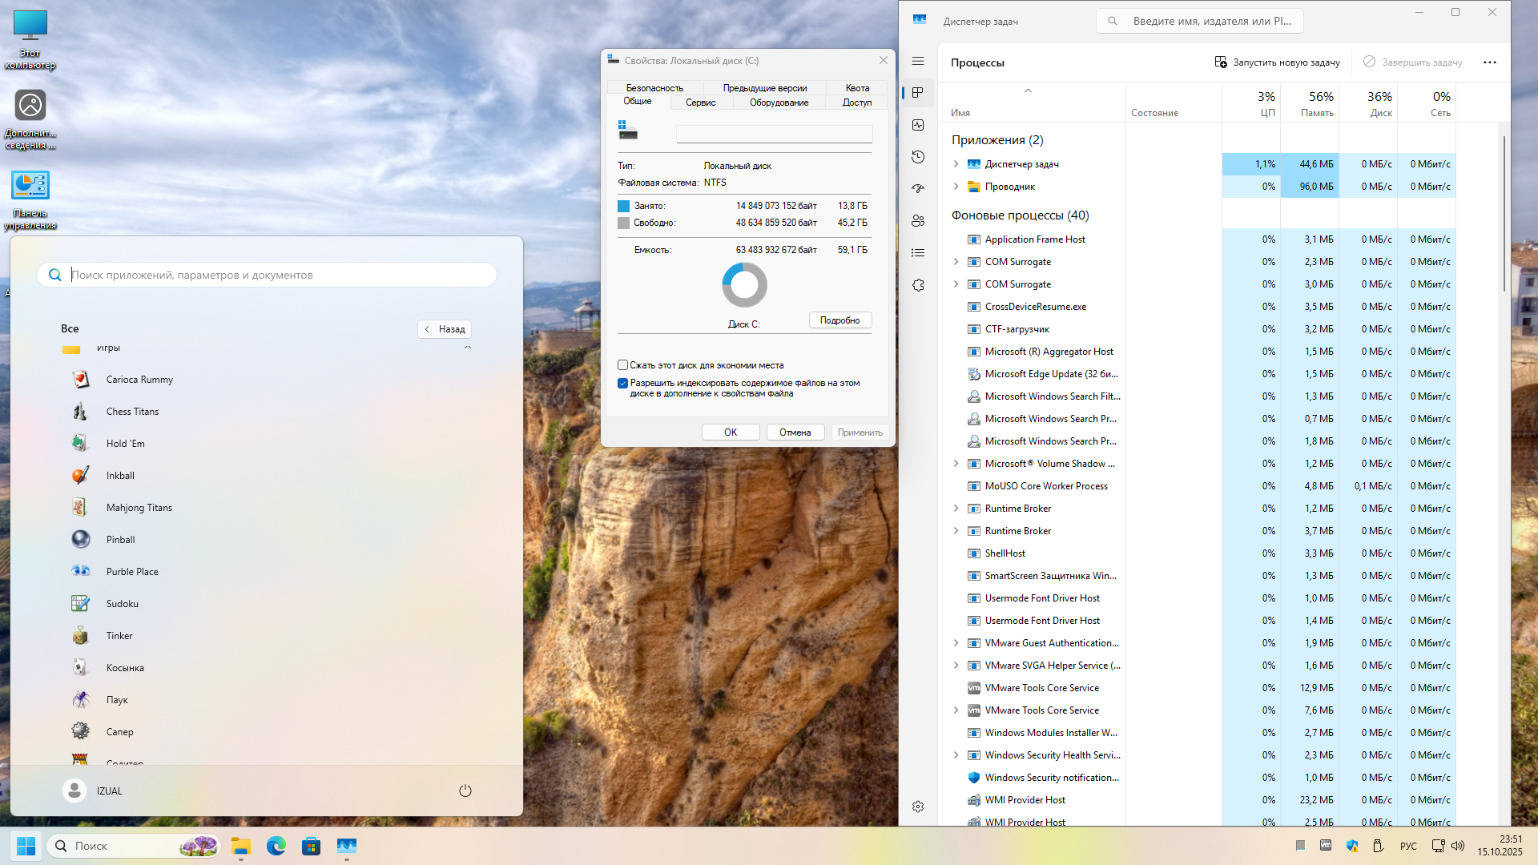
Task: Expand the Microsoft Volume Shadow process
Action: [x=956, y=464]
